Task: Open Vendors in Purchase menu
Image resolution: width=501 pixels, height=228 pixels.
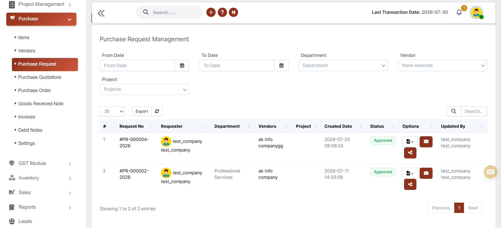Action: 27,51
